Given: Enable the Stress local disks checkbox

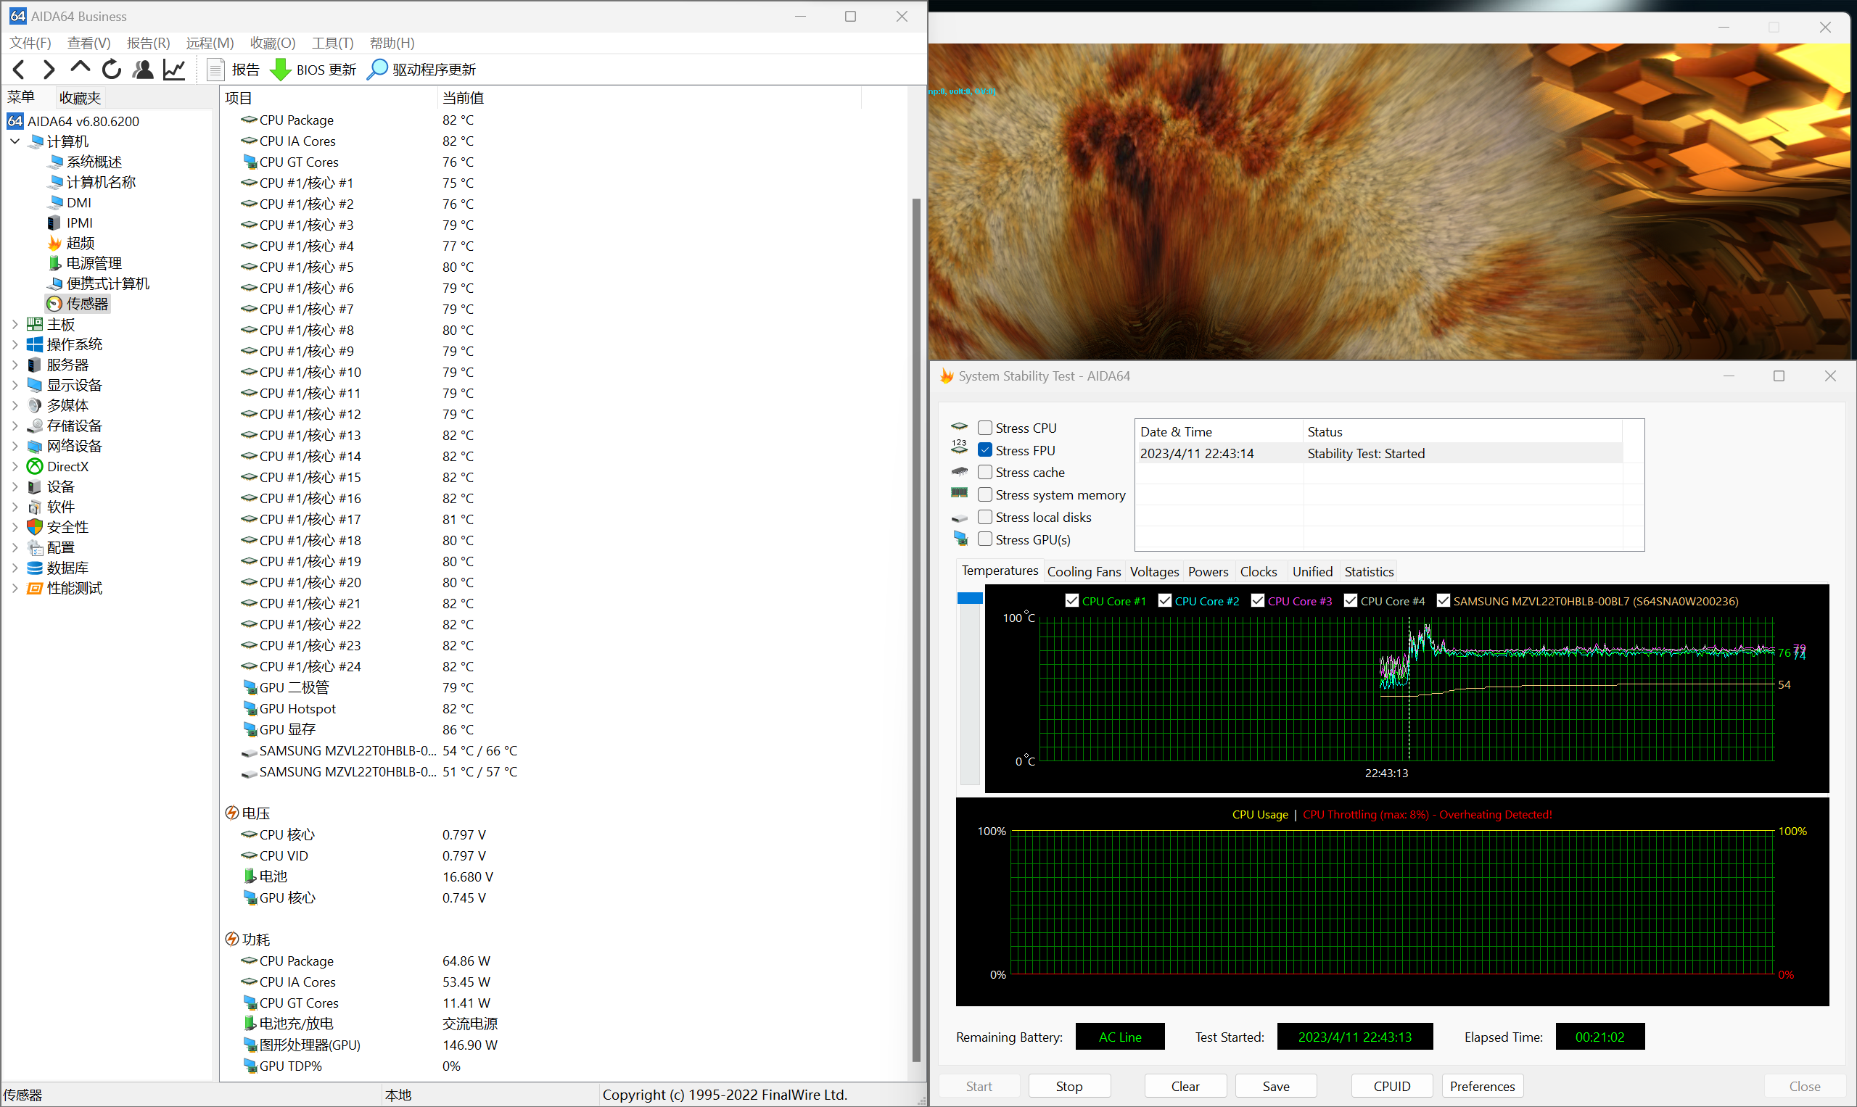Looking at the screenshot, I should click(985, 517).
